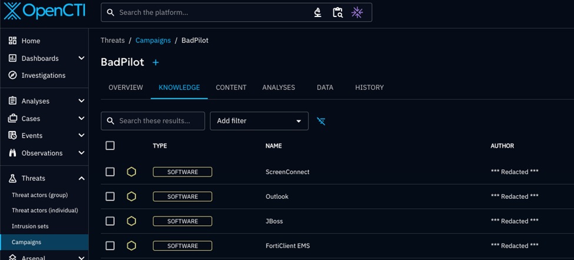Expand the Arsenal menu chevron

pyautogui.click(x=81, y=258)
